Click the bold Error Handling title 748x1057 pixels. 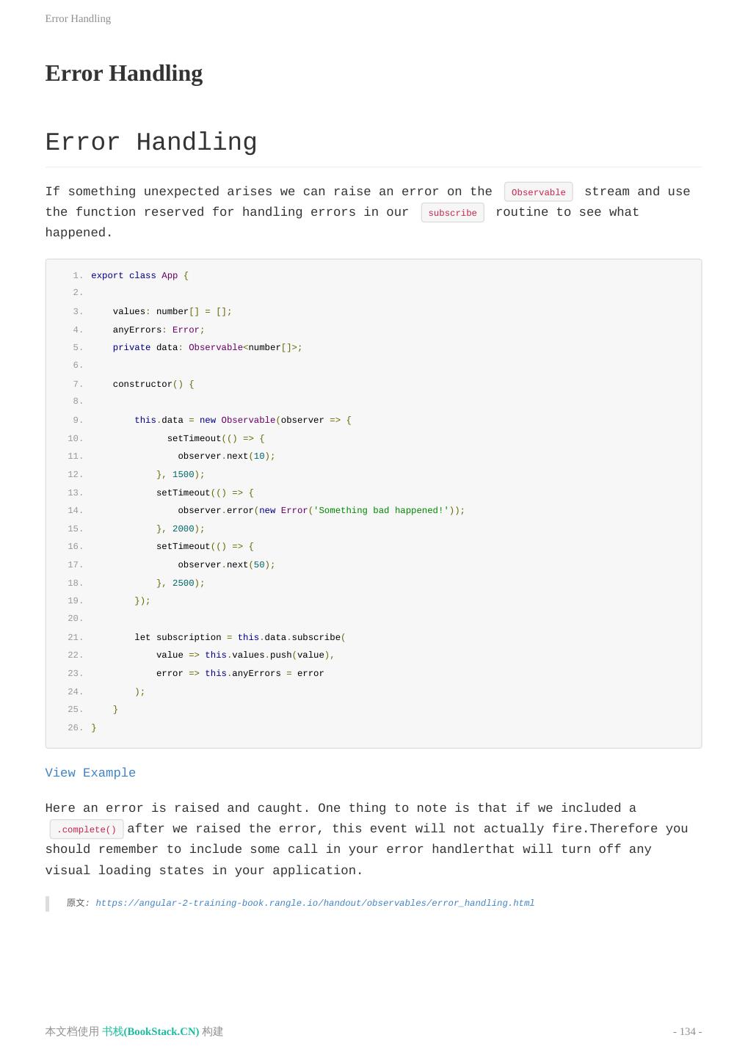123,73
